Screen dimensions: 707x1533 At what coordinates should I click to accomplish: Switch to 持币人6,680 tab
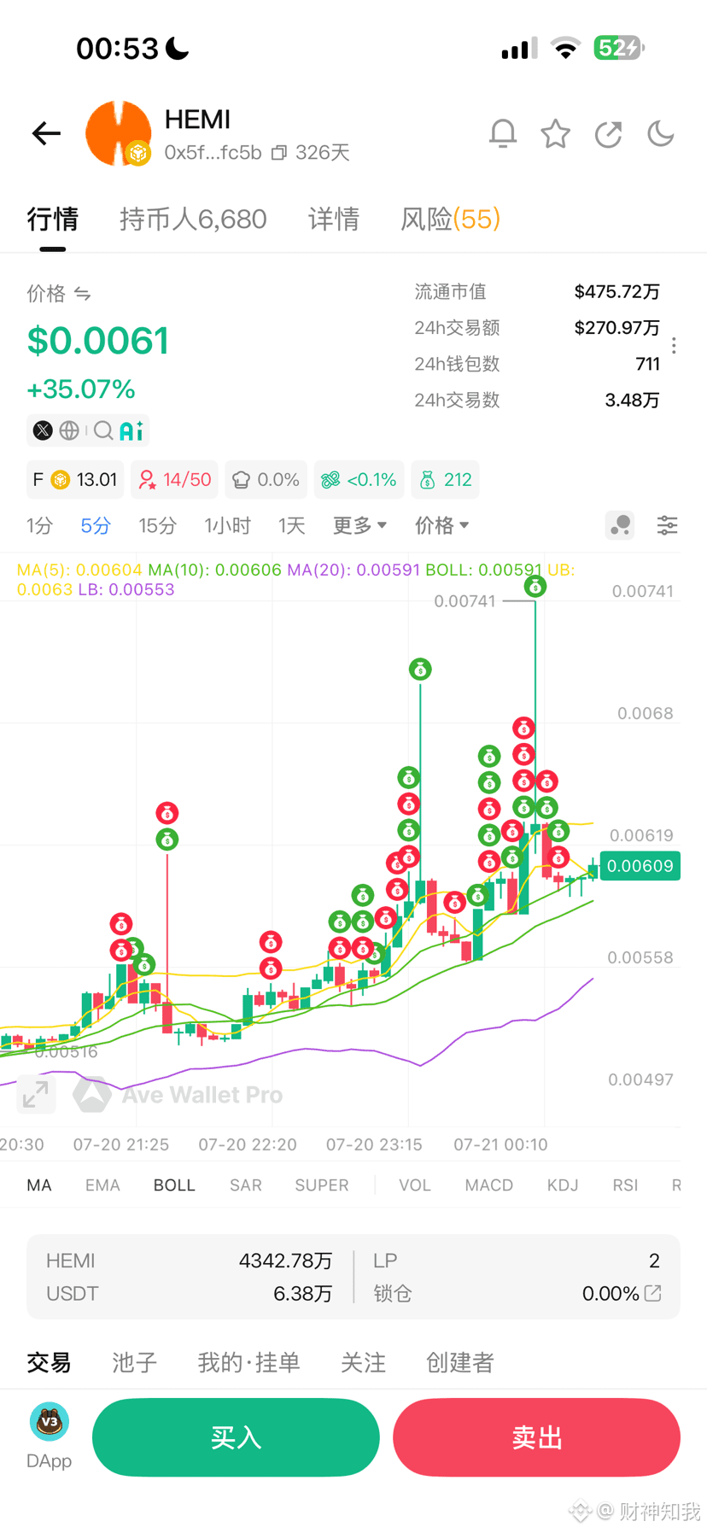[193, 219]
